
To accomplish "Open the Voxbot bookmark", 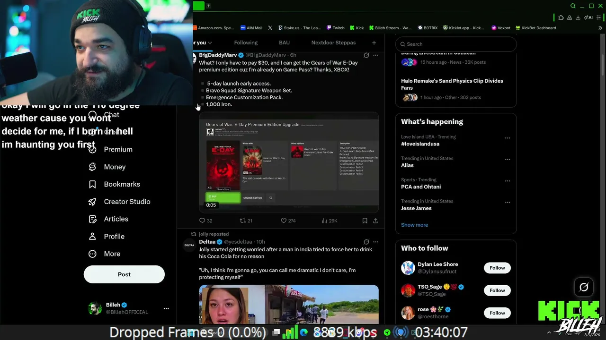I will 501,28.
